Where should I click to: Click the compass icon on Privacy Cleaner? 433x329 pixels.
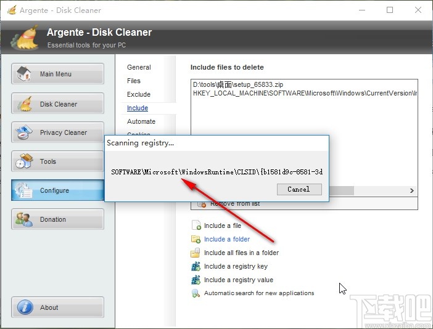(x=24, y=132)
